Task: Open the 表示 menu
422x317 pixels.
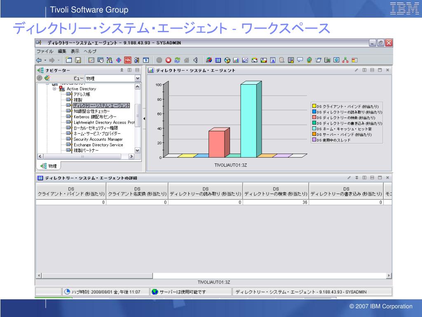Action: click(x=75, y=51)
